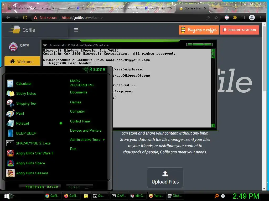This screenshot has height=201, width=269.
Task: Switch to the Firefox Gofile taskbar button
Action: pos(71,196)
